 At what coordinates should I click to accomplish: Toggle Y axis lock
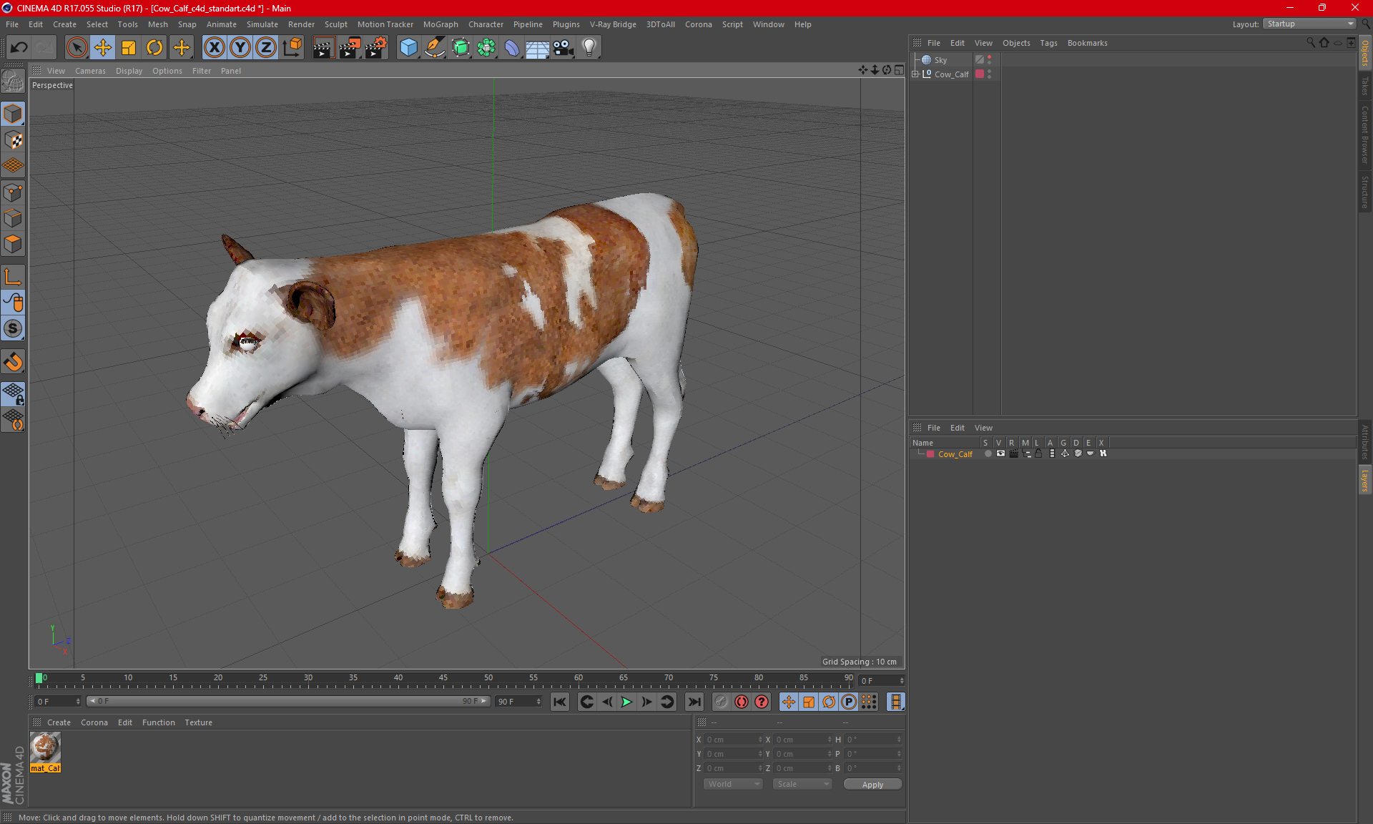tap(240, 48)
